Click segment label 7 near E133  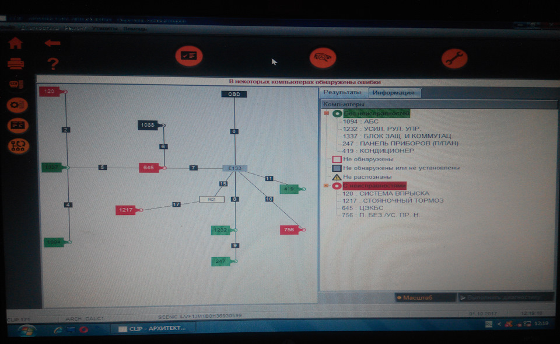click(193, 168)
